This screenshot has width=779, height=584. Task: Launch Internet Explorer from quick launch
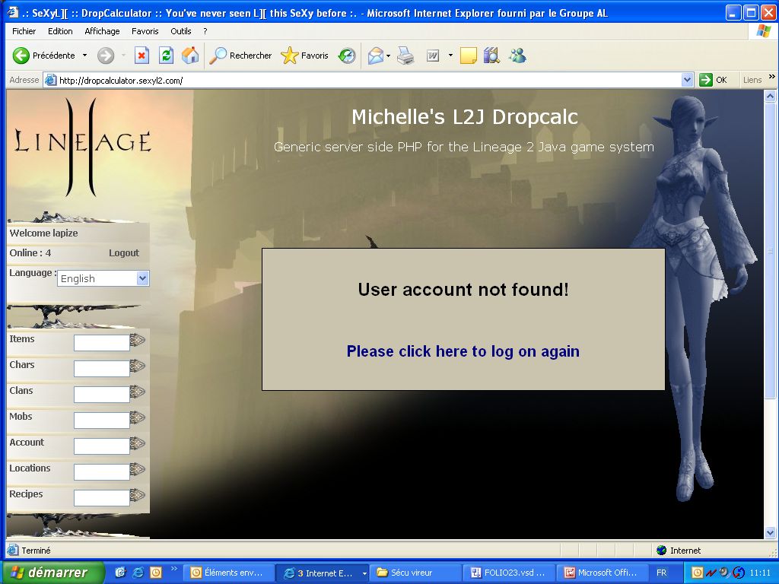coord(138,573)
